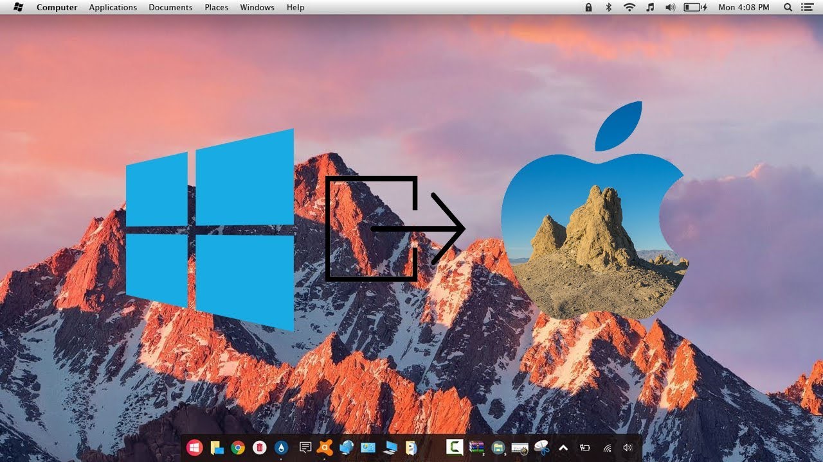This screenshot has width=823, height=462.
Task: Open the on-screen keyboard icon in dock
Action: pos(520,448)
